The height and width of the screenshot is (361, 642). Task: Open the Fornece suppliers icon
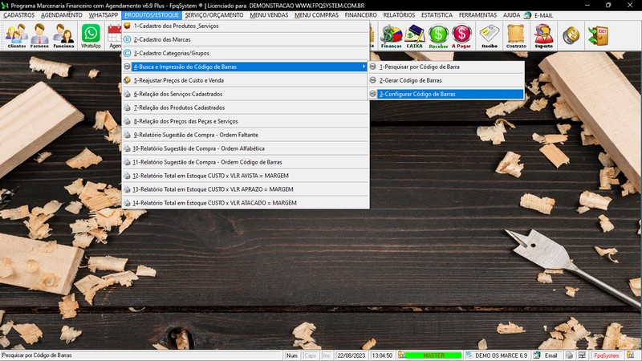pyautogui.click(x=39, y=36)
